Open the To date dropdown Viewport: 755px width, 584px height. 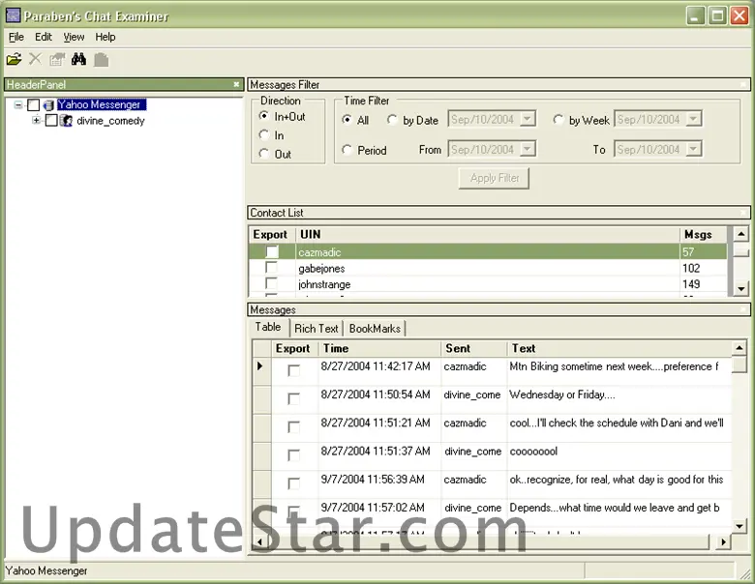pos(693,149)
